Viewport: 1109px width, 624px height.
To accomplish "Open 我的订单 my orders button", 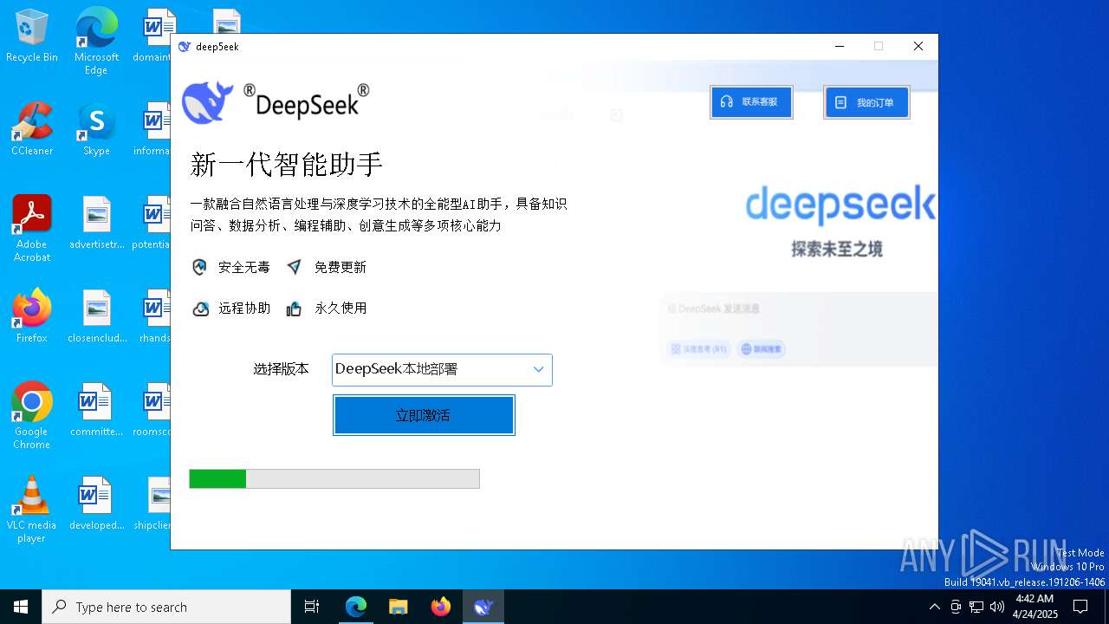I will (x=866, y=102).
